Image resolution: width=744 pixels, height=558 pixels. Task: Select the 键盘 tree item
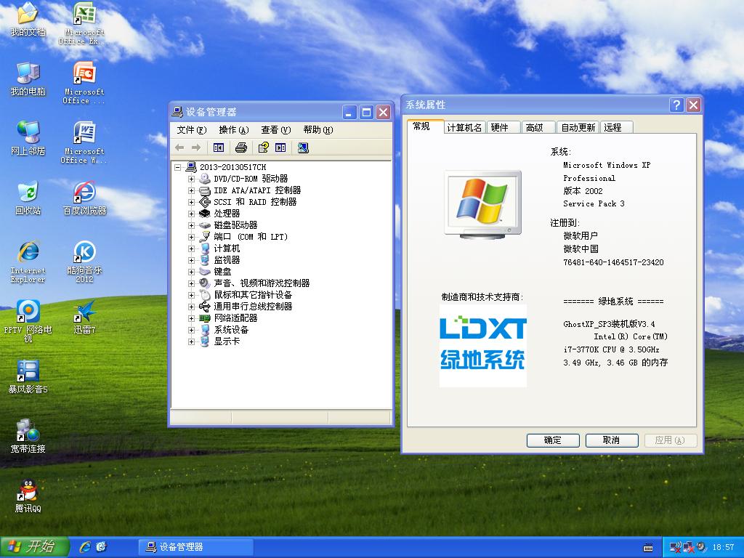[222, 272]
